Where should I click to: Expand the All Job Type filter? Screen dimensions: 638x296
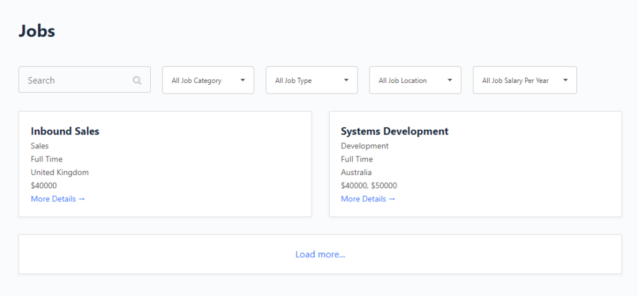tap(312, 80)
